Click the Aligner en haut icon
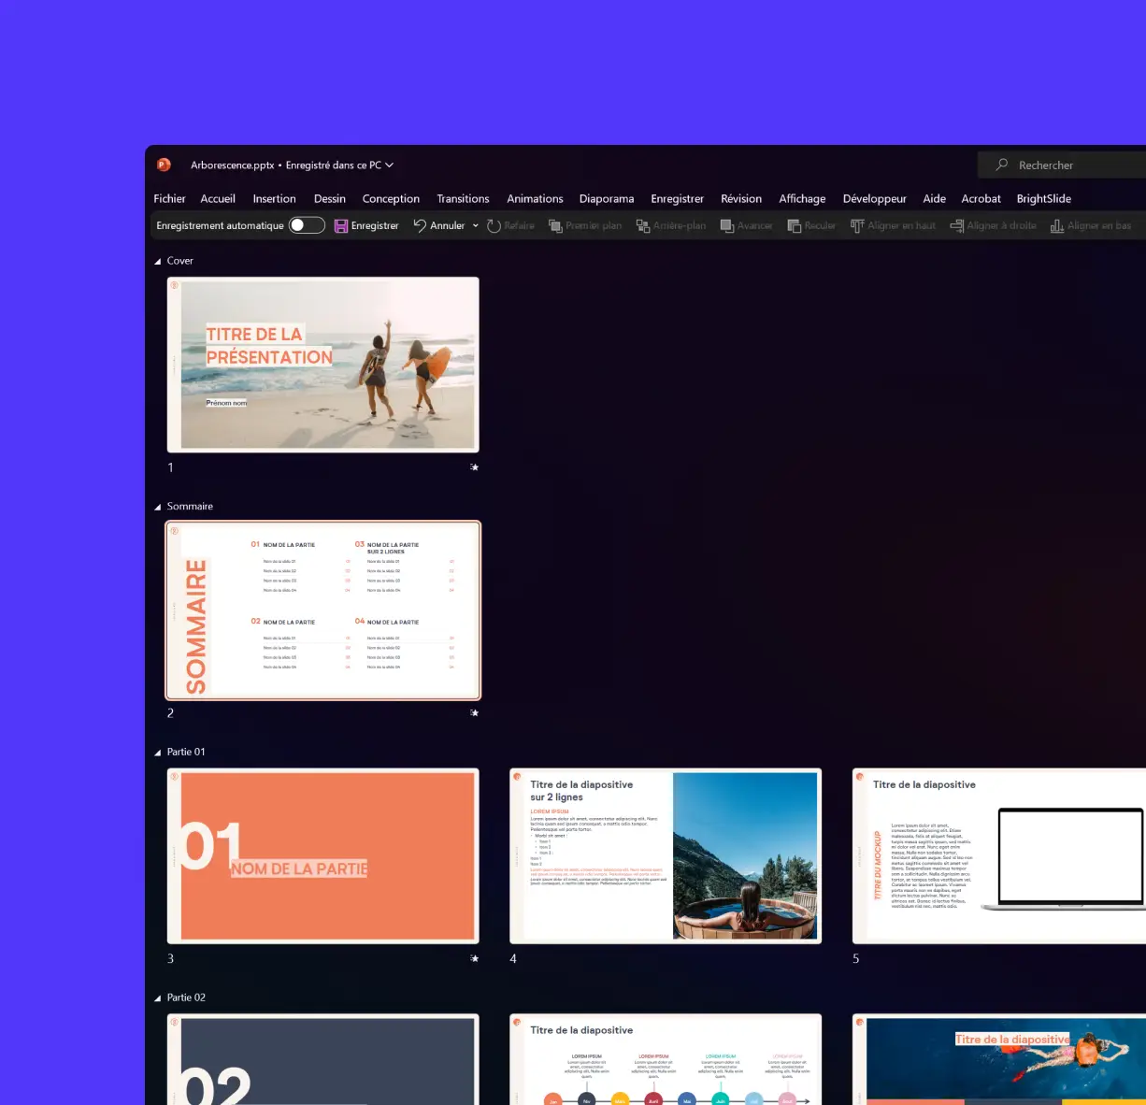1146x1105 pixels. click(x=857, y=225)
